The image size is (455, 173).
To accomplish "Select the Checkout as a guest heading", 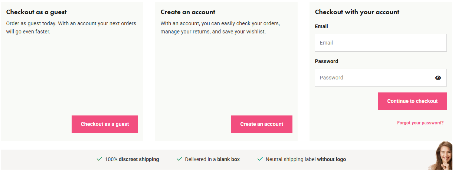I will [x=36, y=12].
